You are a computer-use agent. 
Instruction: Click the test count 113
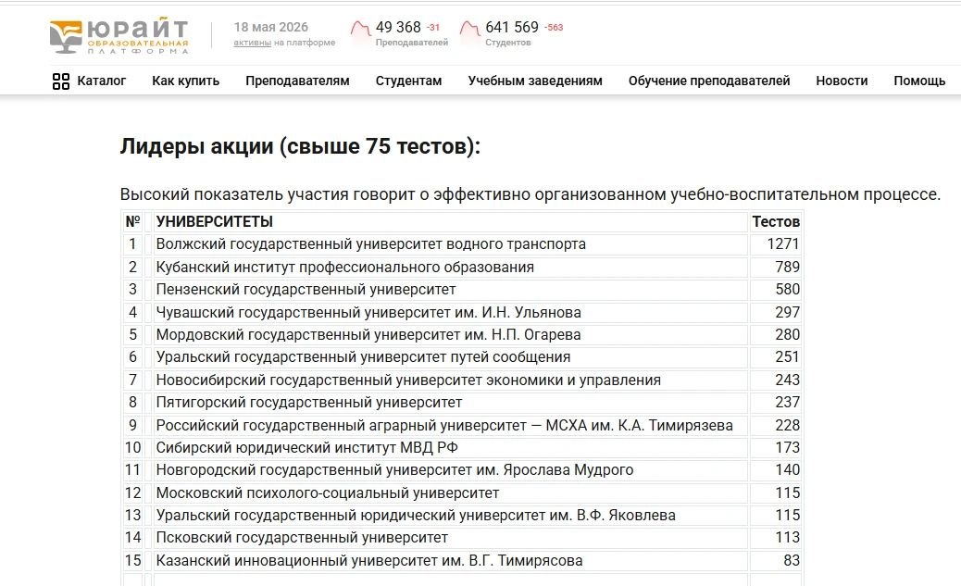pyautogui.click(x=788, y=538)
